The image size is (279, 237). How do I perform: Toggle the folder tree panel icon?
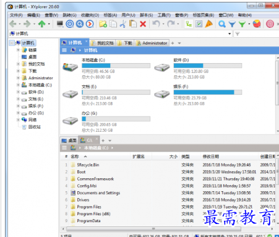pyautogui.click(x=189, y=24)
